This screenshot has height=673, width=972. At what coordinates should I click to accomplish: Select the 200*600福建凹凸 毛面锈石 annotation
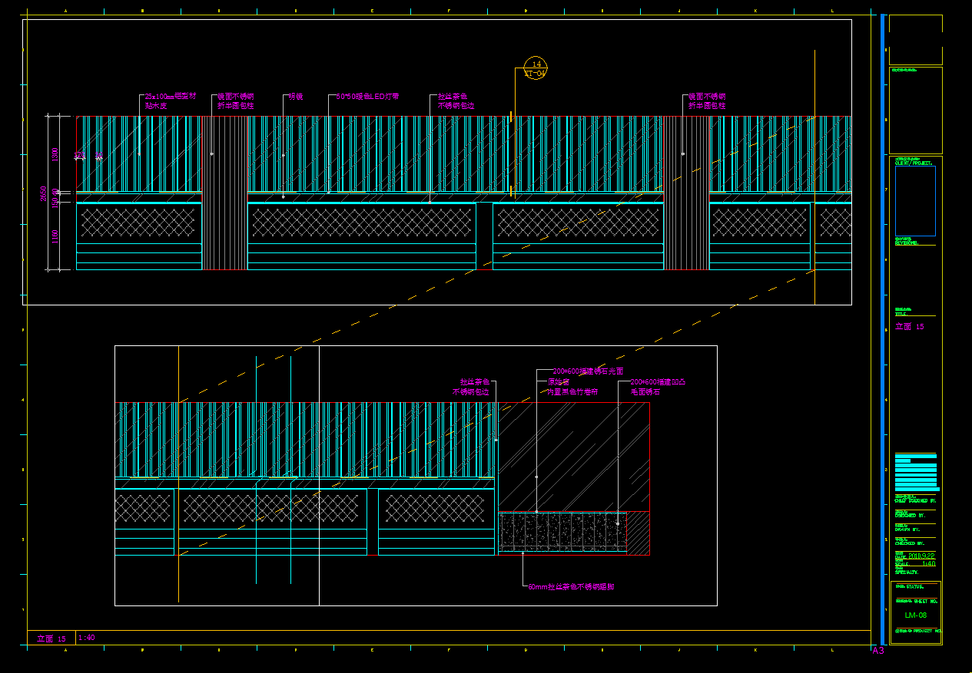pyautogui.click(x=657, y=387)
